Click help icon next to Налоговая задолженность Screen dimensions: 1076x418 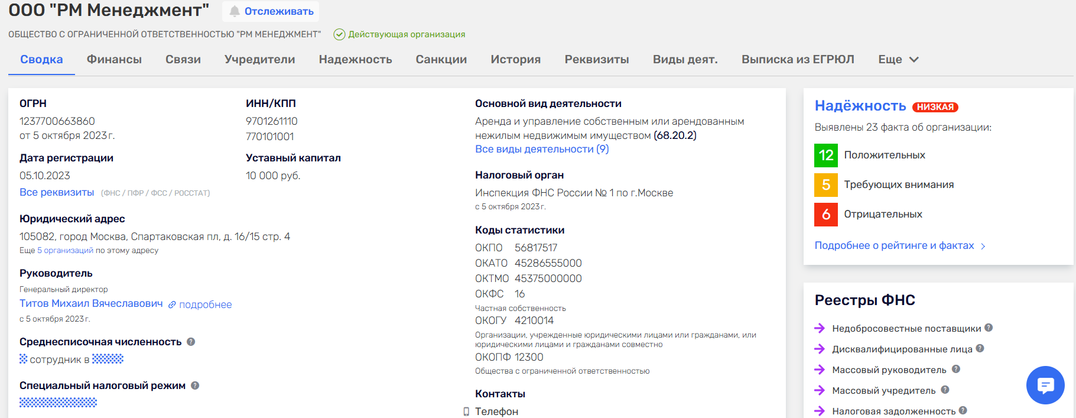pyautogui.click(x=963, y=410)
